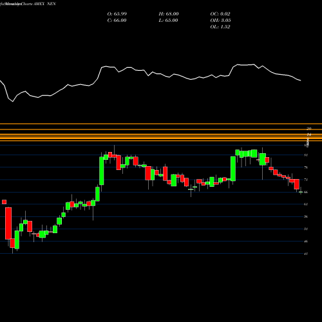Click the 76 price axis label
This screenshot has width=322, height=322.
pyautogui.click(x=306, y=167)
